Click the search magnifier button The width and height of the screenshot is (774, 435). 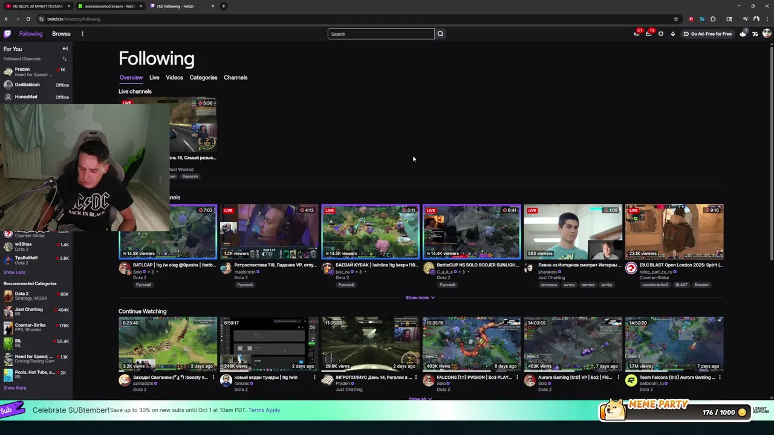pos(440,34)
